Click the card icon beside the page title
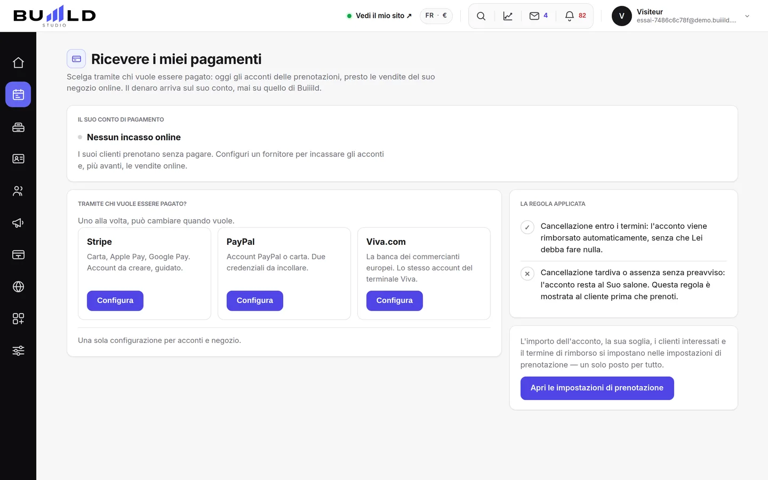768x480 pixels. pyautogui.click(x=76, y=59)
